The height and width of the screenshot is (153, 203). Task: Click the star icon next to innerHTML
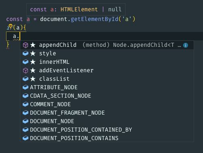33,62
